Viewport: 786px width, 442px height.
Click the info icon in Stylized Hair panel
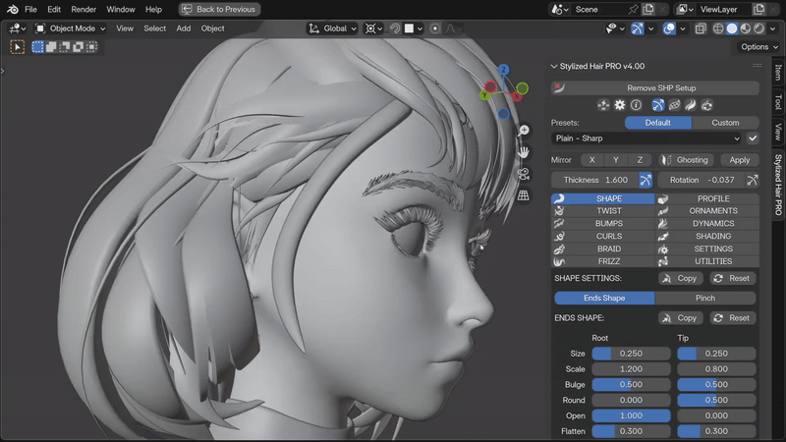pos(636,105)
